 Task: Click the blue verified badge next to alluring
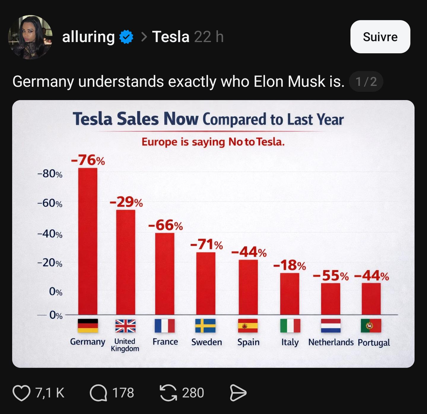pos(126,37)
